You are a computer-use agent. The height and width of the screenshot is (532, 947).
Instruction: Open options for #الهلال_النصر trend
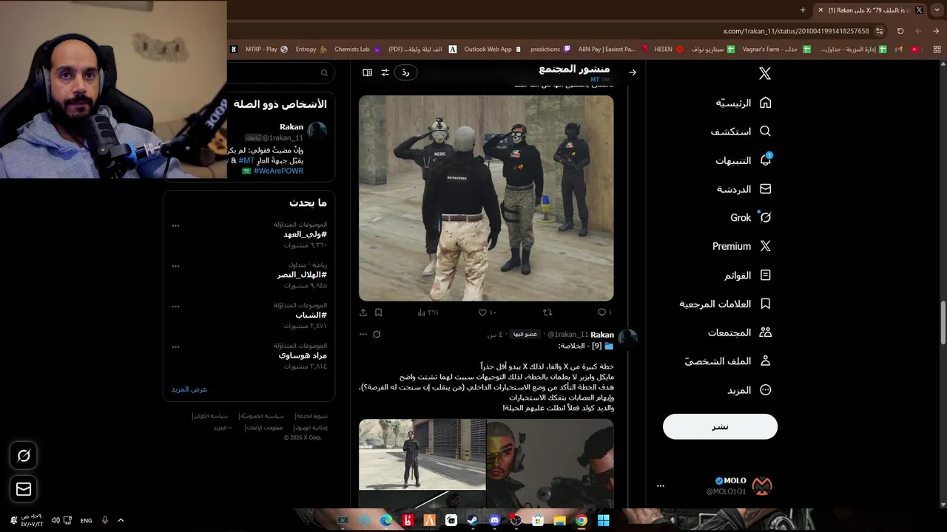(x=175, y=265)
